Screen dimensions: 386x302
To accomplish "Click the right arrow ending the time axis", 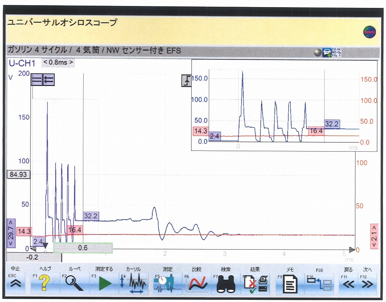I will click(352, 250).
